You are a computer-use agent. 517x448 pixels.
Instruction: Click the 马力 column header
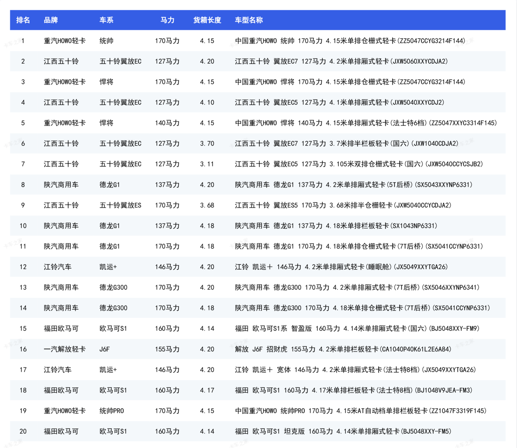(167, 20)
